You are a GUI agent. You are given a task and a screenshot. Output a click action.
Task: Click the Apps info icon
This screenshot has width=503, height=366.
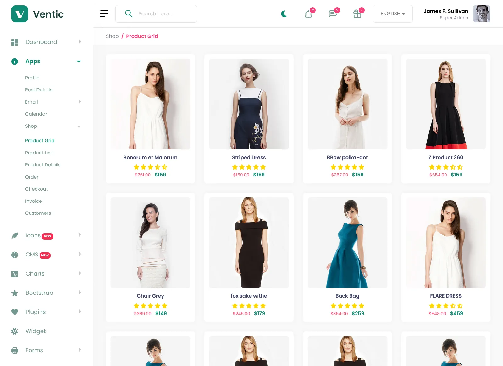[x=14, y=62]
